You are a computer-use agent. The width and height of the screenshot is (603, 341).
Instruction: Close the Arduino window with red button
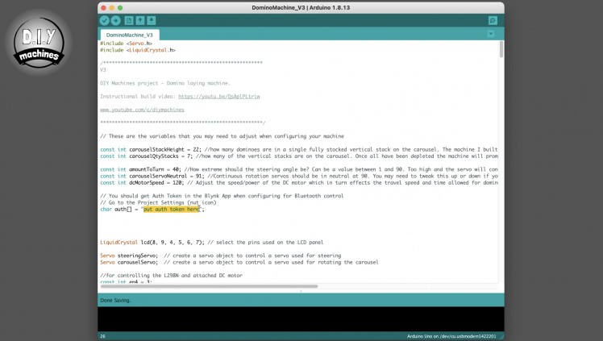(102, 7)
